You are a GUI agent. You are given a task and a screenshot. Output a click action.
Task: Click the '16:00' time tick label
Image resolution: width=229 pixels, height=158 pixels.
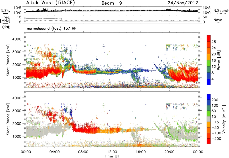[x=141, y=152]
